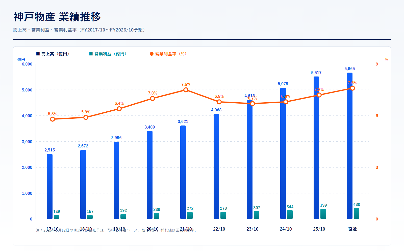Click the 6 right axis tick
The width and height of the screenshot is (404, 252).
tap(377, 116)
